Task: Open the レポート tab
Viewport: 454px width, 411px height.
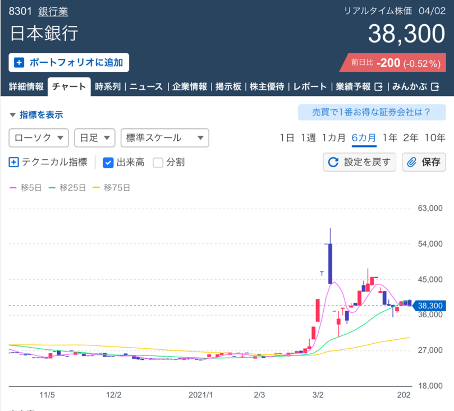Action: 310,86
